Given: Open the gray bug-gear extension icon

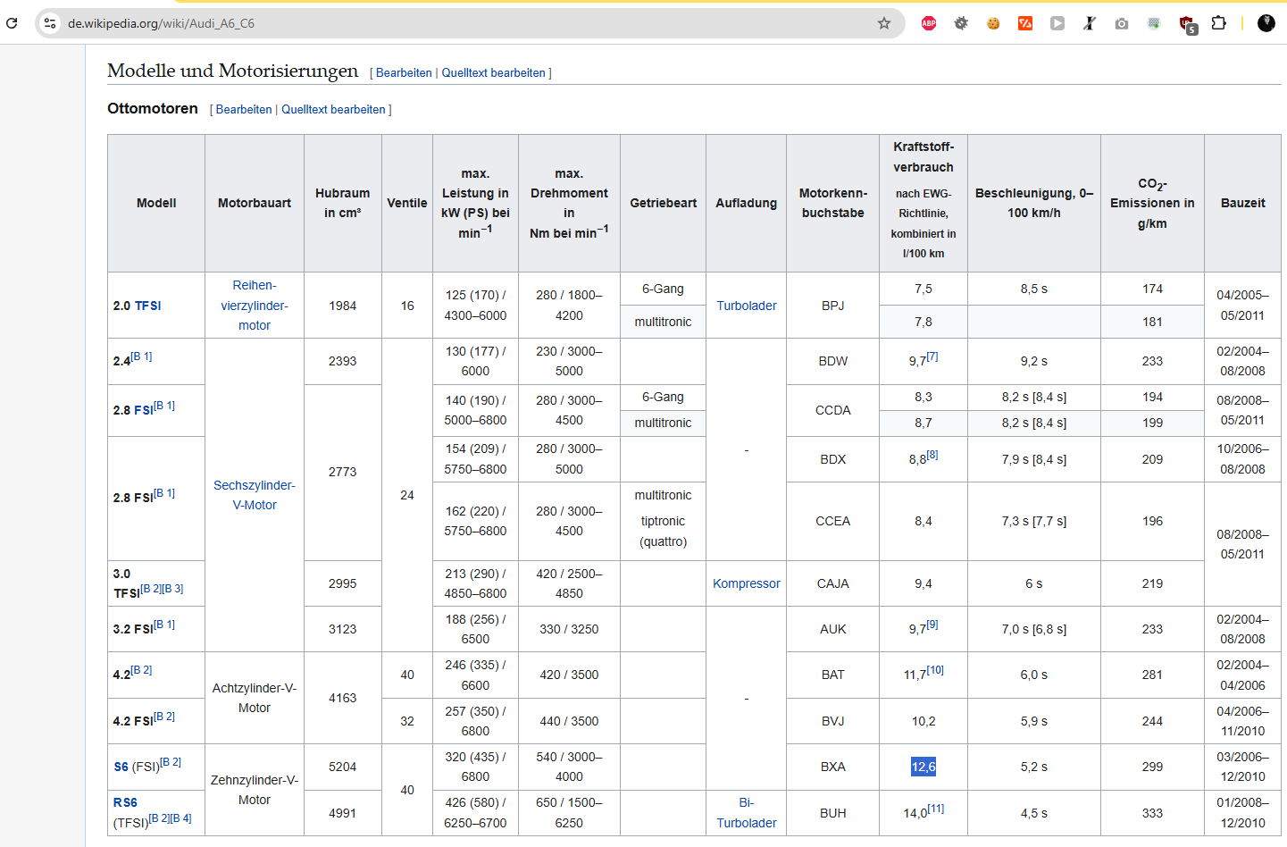Looking at the screenshot, I should [961, 23].
